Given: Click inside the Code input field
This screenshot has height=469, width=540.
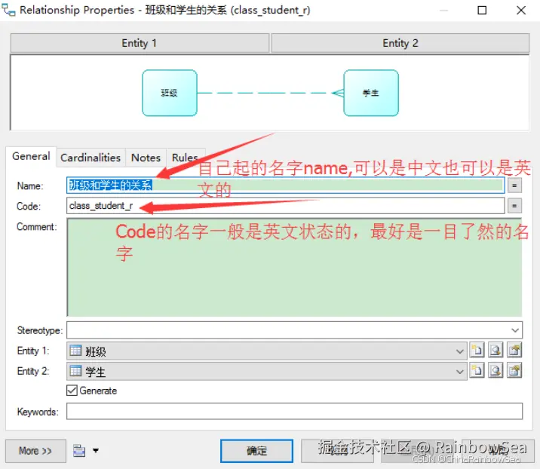Looking at the screenshot, I should [286, 206].
